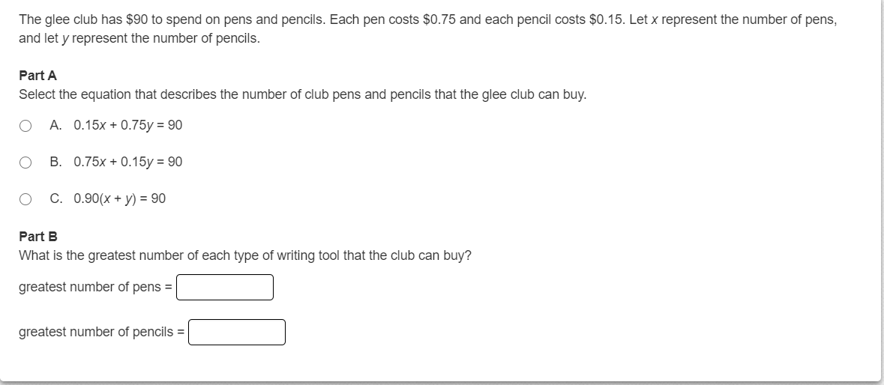Screen dimensions: 884x385
Task: Click the equation 0.15x + 0.75y = 90
Action: click(128, 126)
